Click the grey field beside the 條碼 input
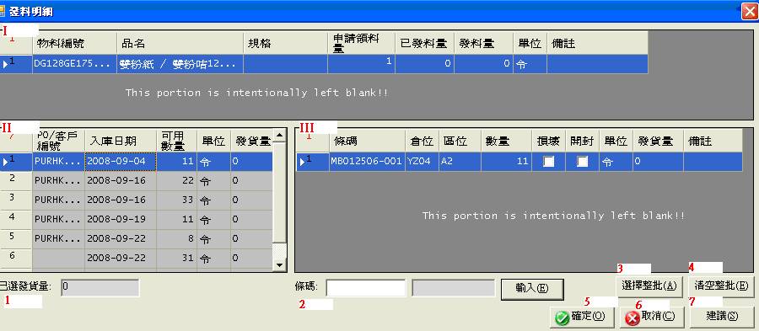759x331 pixels. (453, 287)
